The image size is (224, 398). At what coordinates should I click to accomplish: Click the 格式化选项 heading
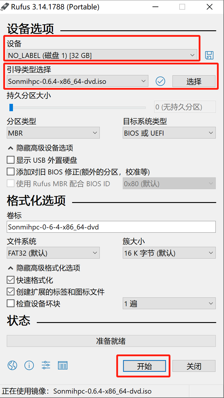click(x=36, y=201)
